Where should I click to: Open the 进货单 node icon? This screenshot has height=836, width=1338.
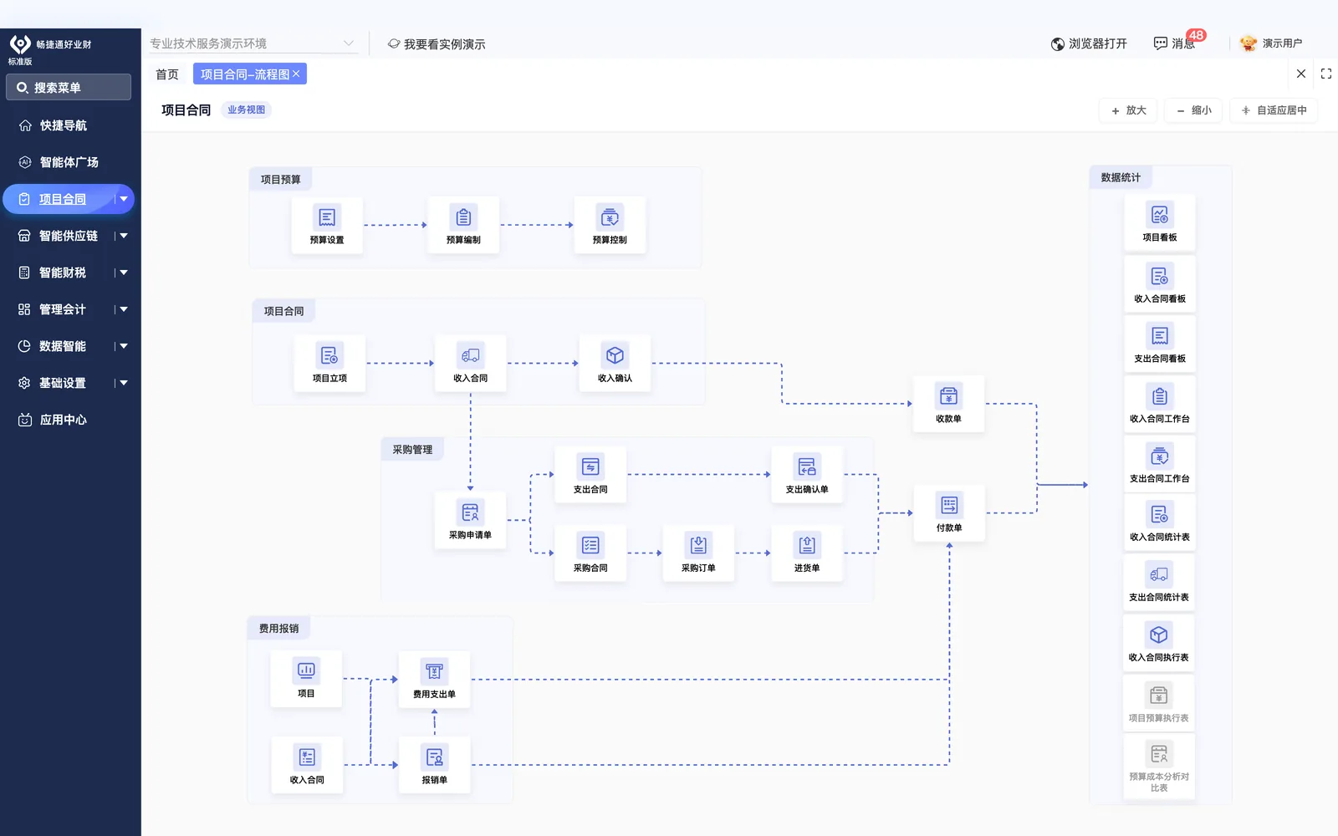pyautogui.click(x=807, y=546)
